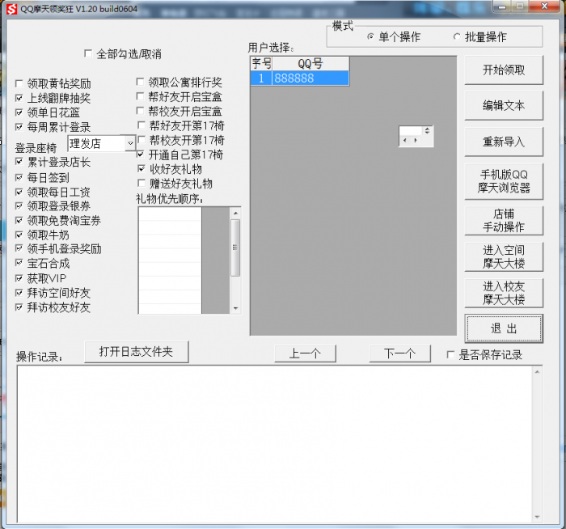Screen dimensions: 566x529
Task: Open 手机版QQ摩天浏览器
Action: (504, 181)
